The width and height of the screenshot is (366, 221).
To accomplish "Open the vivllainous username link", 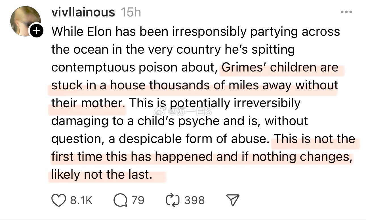I will 83,12.
